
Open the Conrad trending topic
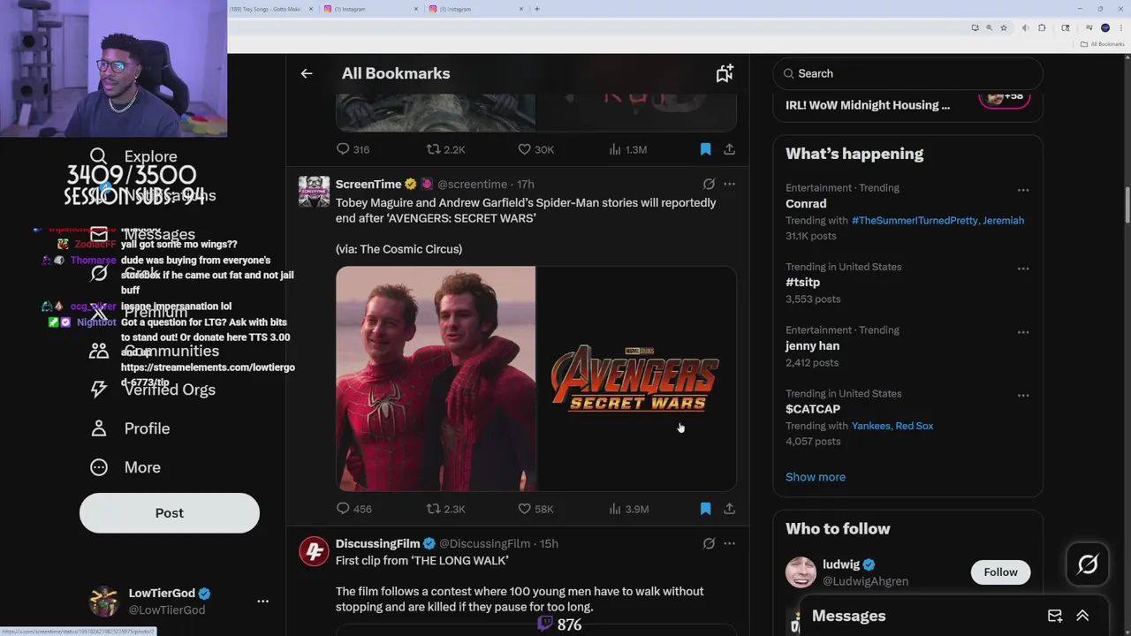[x=806, y=203]
